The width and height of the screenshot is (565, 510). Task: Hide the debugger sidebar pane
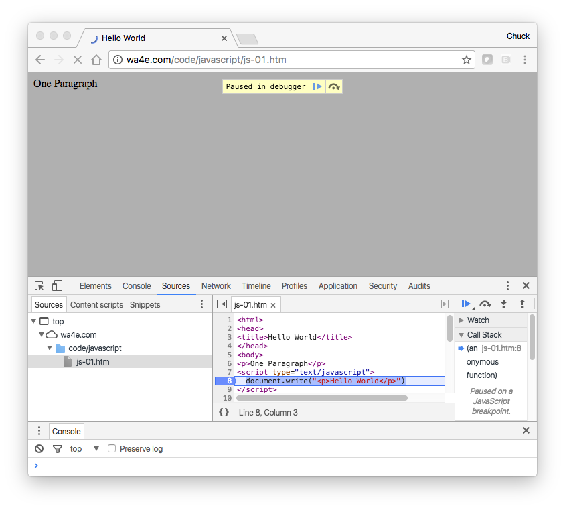[446, 304]
